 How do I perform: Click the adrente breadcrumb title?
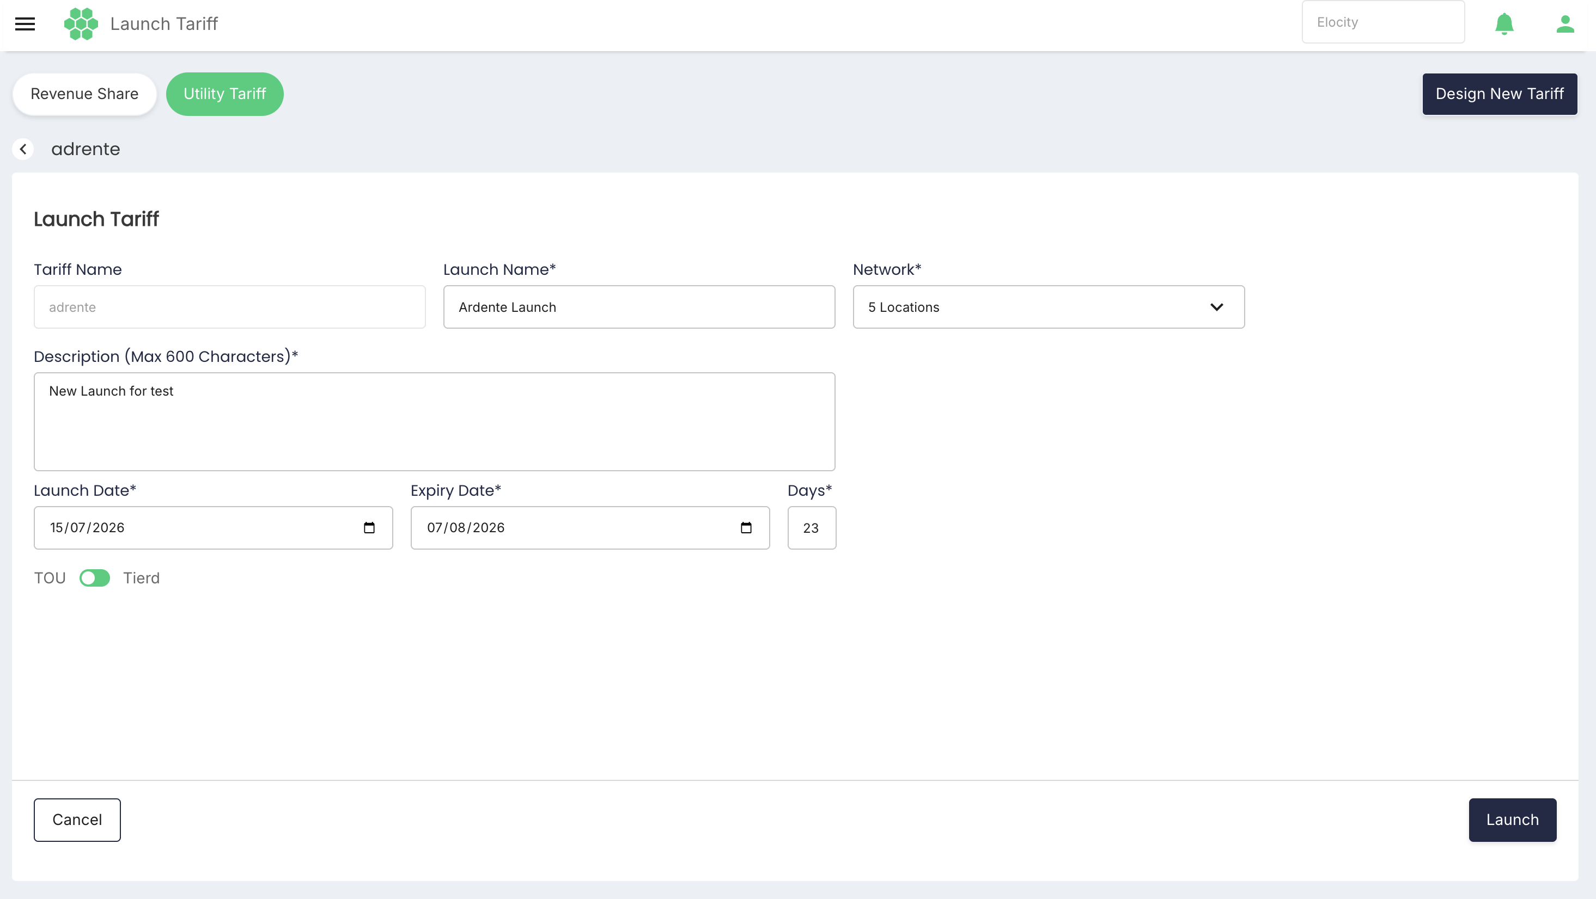point(86,149)
